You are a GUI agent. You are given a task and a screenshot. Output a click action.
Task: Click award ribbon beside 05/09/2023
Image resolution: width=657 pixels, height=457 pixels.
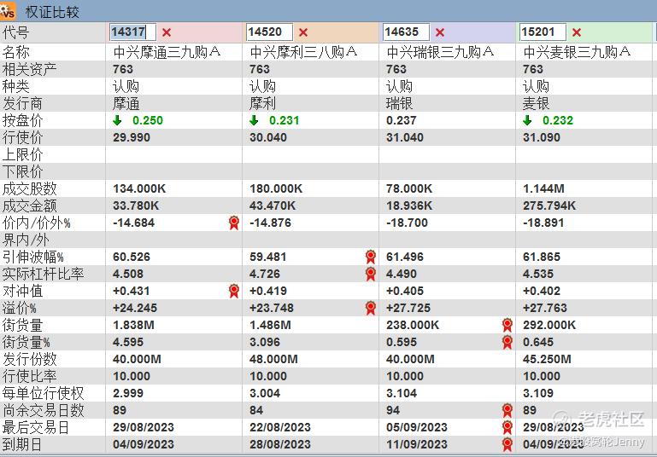[507, 428]
